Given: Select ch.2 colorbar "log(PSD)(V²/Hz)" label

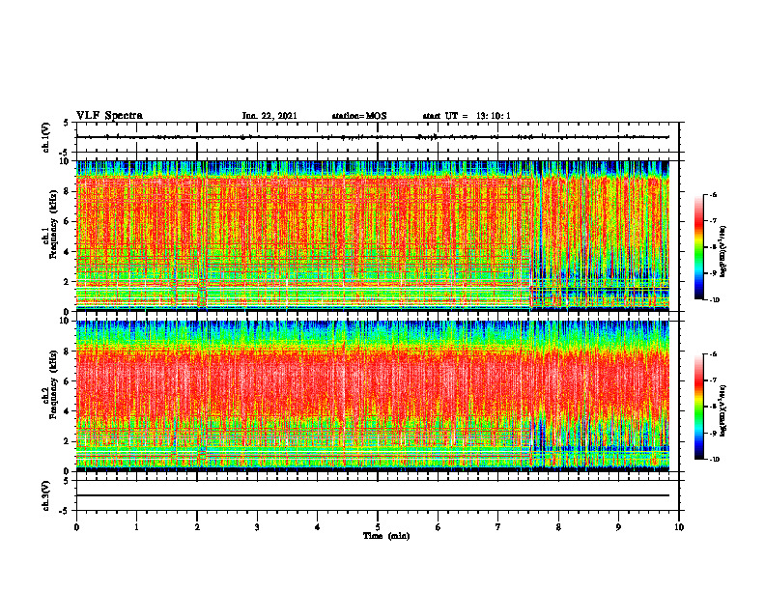Looking at the screenshot, I should point(723,410).
